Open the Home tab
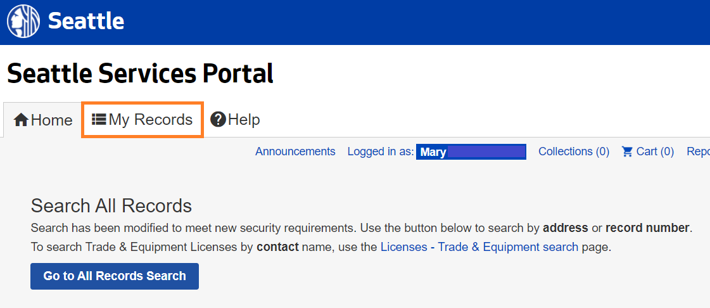 pyautogui.click(x=42, y=120)
